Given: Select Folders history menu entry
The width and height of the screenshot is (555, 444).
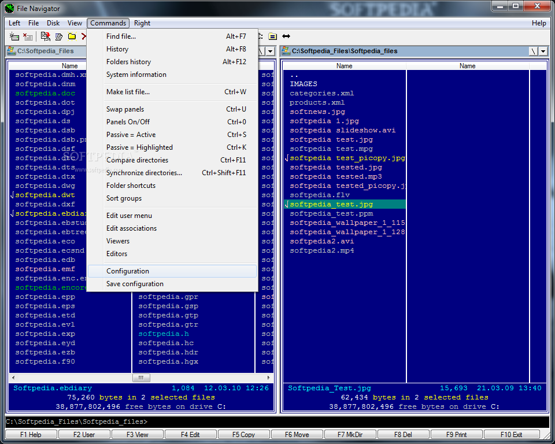Looking at the screenshot, I should pos(172,62).
